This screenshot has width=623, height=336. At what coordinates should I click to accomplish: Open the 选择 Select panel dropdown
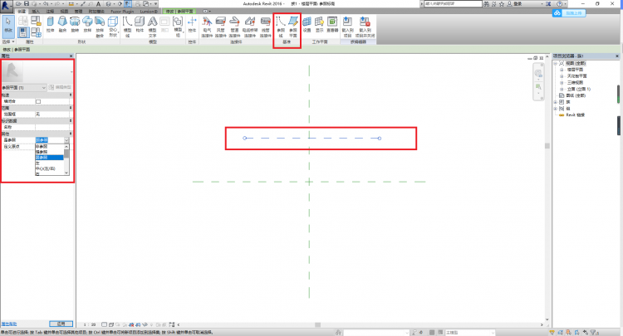click(8, 41)
